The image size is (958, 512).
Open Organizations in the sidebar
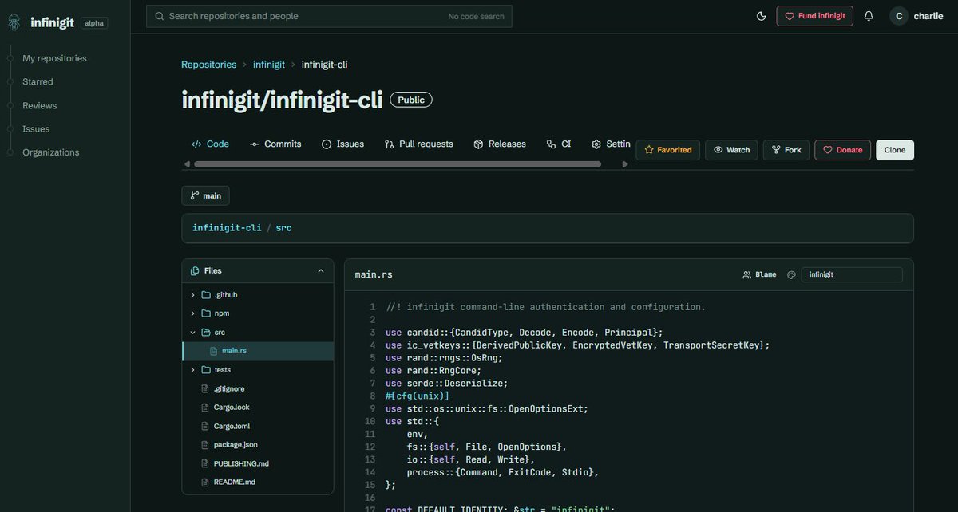(50, 152)
